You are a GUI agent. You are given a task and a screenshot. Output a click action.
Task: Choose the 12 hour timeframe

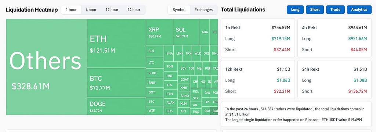click(112, 10)
